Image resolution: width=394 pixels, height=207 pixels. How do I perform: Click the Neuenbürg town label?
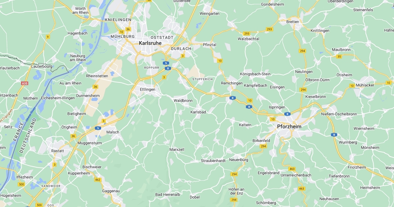238,160
